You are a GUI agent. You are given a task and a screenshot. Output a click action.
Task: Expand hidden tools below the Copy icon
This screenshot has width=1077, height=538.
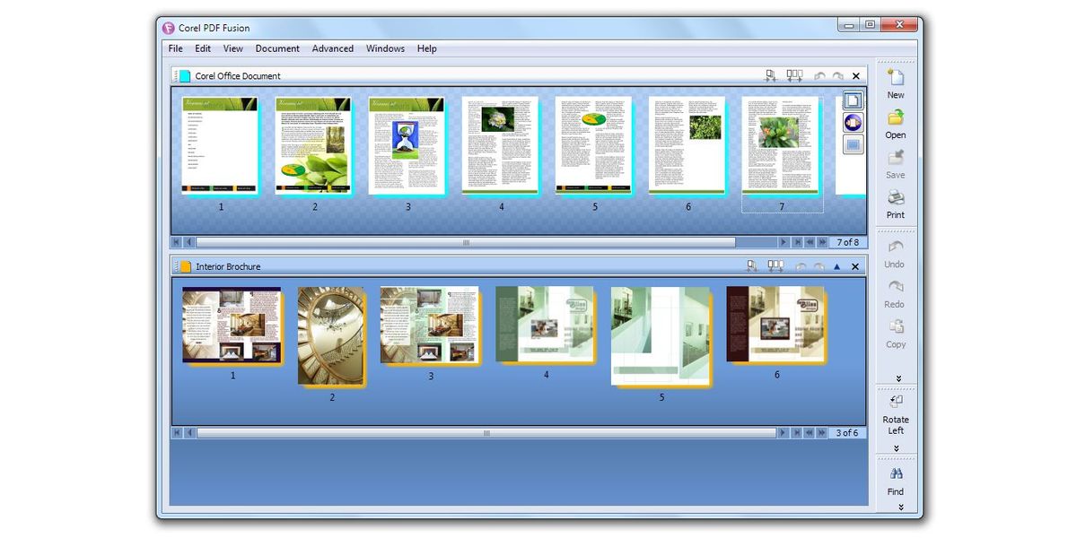pyautogui.click(x=897, y=378)
